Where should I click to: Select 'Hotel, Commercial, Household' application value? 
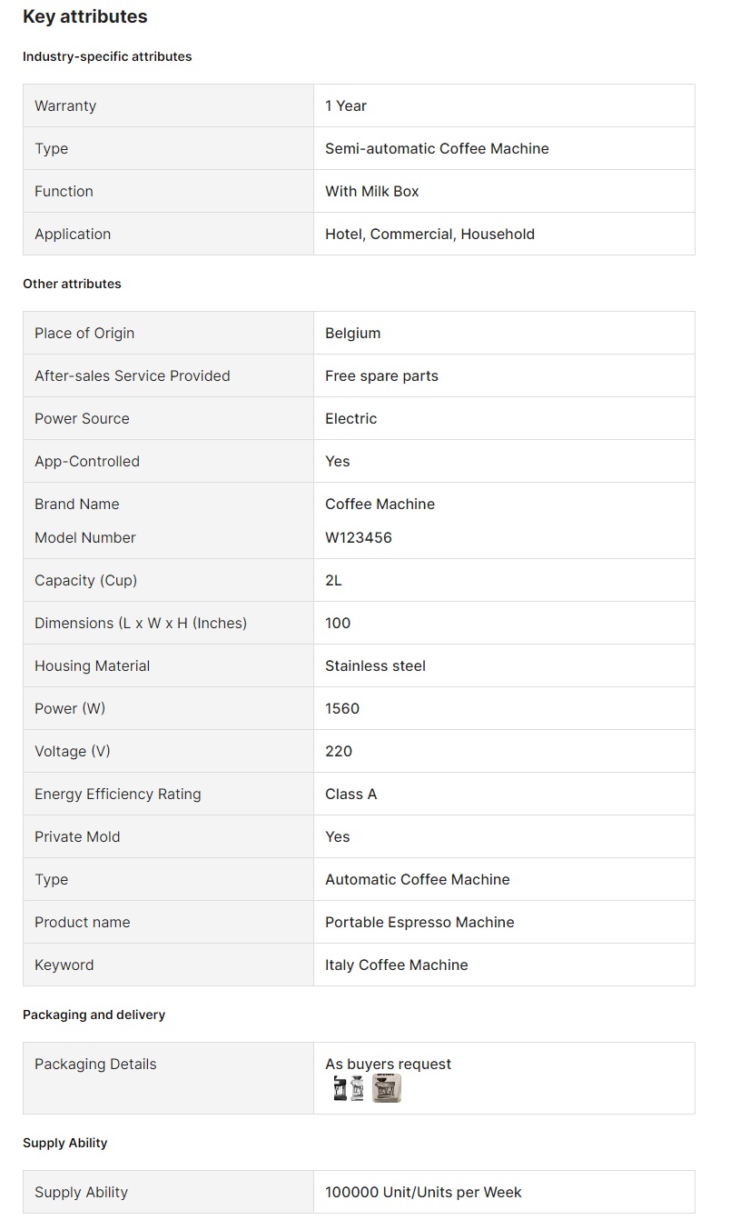pos(429,234)
